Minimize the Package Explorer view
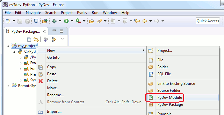Image resolution: width=224 pixels, height=115 pixels. tap(54, 30)
